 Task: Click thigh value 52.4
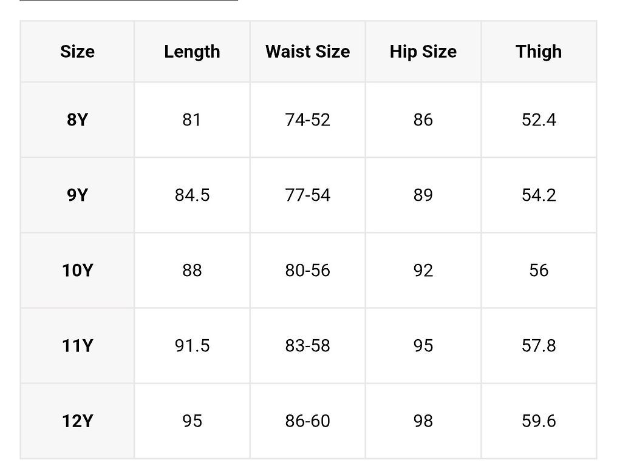539,120
